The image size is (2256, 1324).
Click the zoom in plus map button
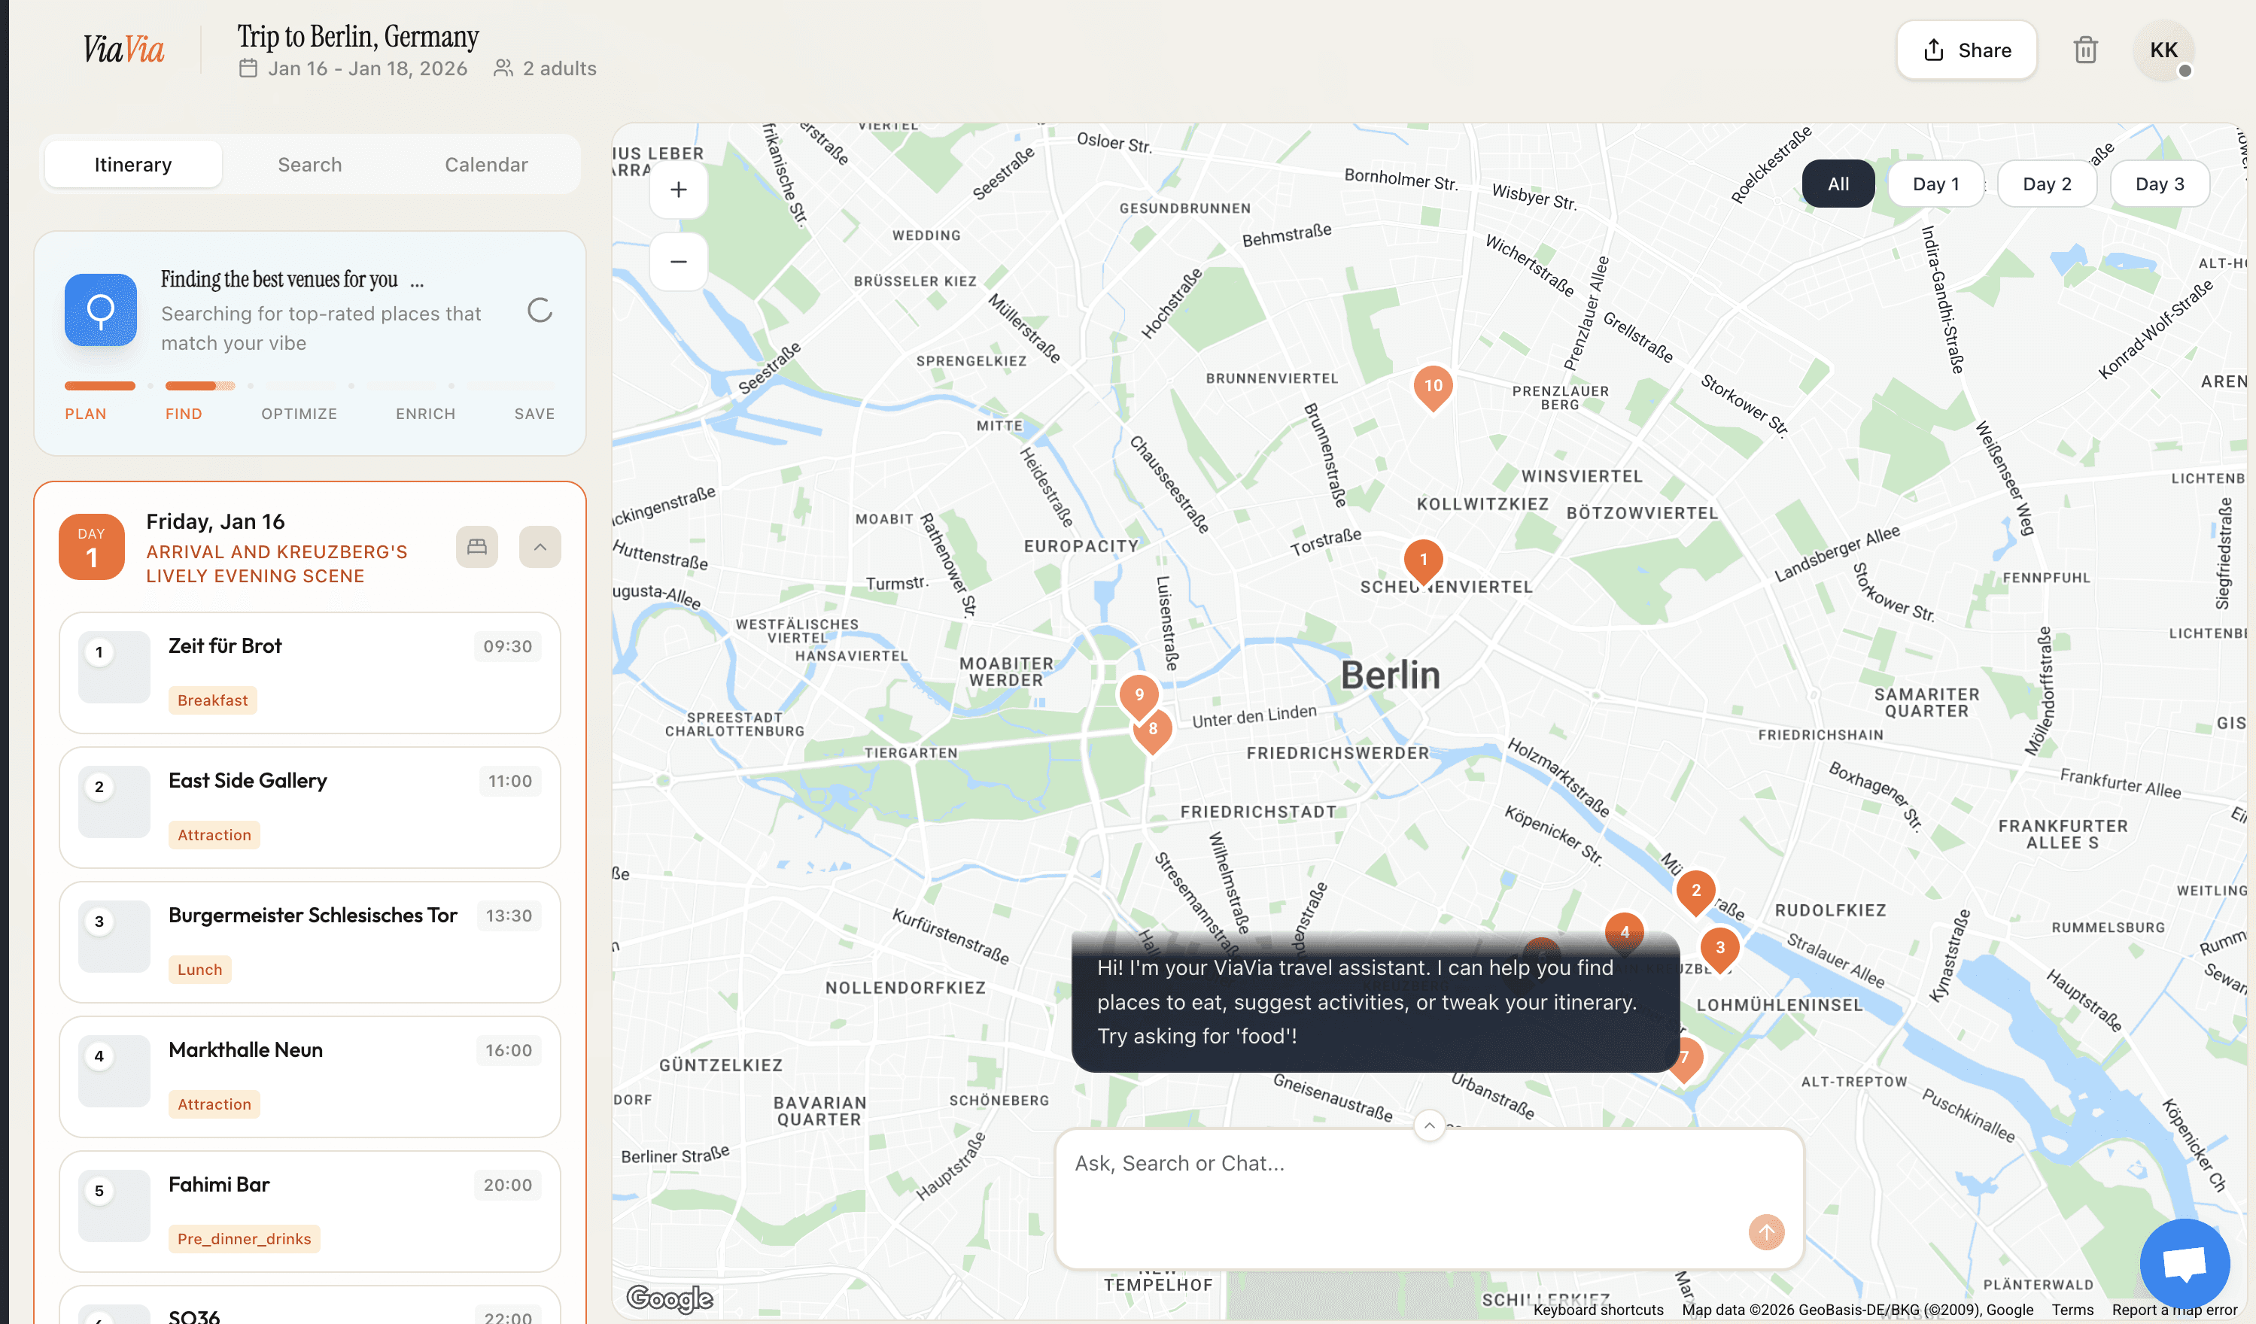679,190
